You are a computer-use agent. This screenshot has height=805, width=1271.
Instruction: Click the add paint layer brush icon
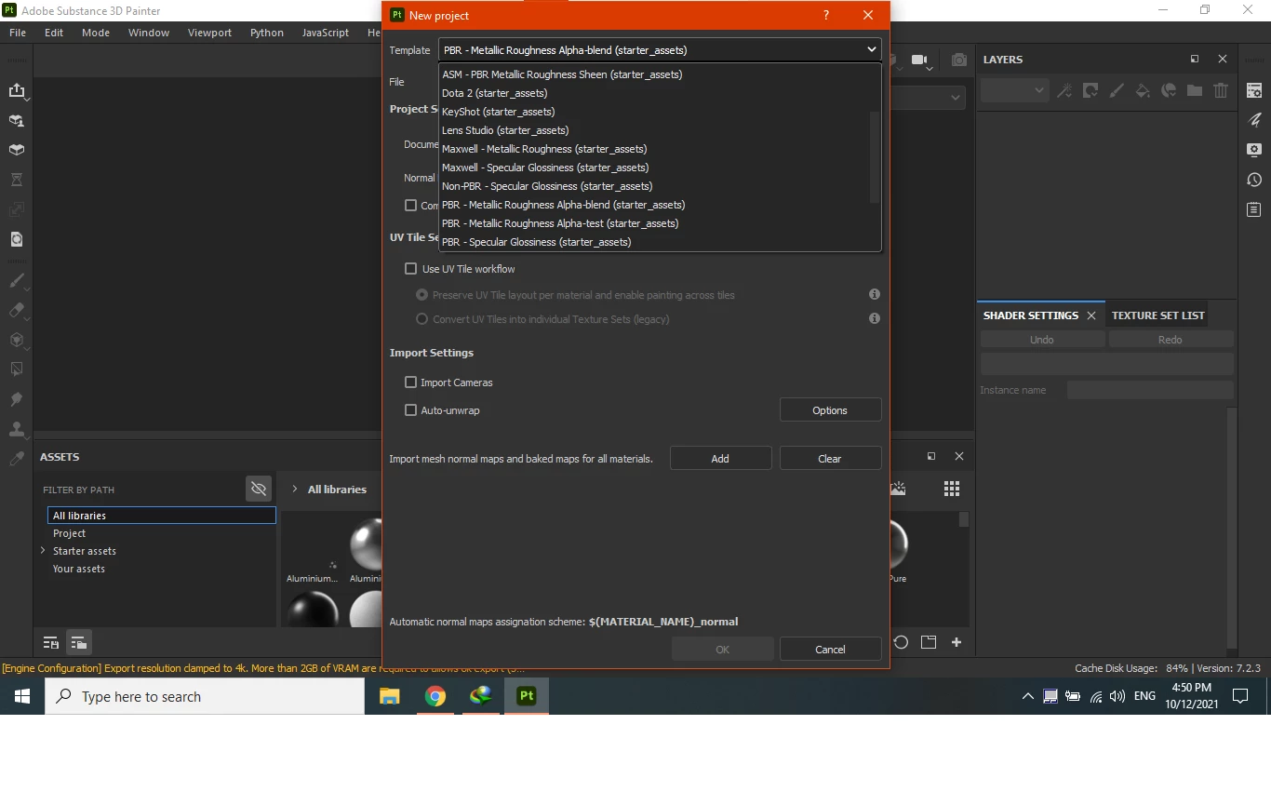click(1117, 90)
